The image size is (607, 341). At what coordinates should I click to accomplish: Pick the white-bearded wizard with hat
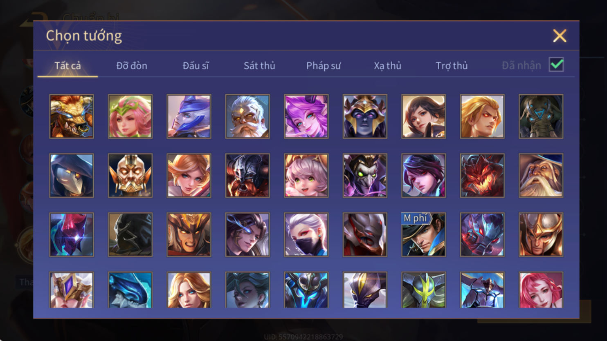[541, 176]
